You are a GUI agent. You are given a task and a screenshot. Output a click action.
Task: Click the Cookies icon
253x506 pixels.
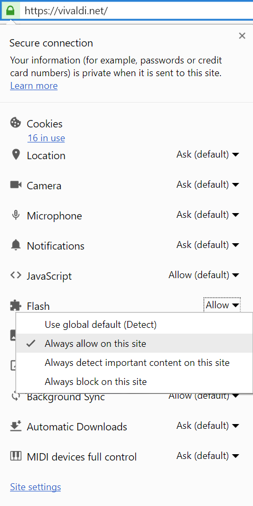[15, 123]
